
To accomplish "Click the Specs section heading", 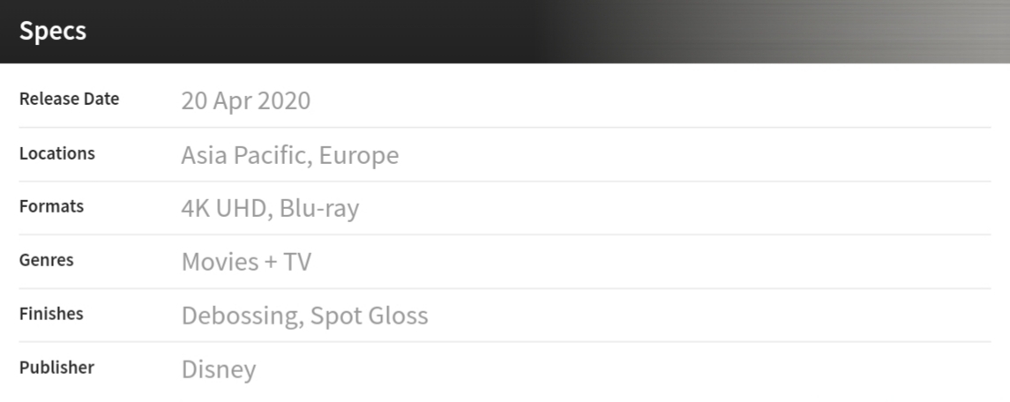I will [53, 31].
